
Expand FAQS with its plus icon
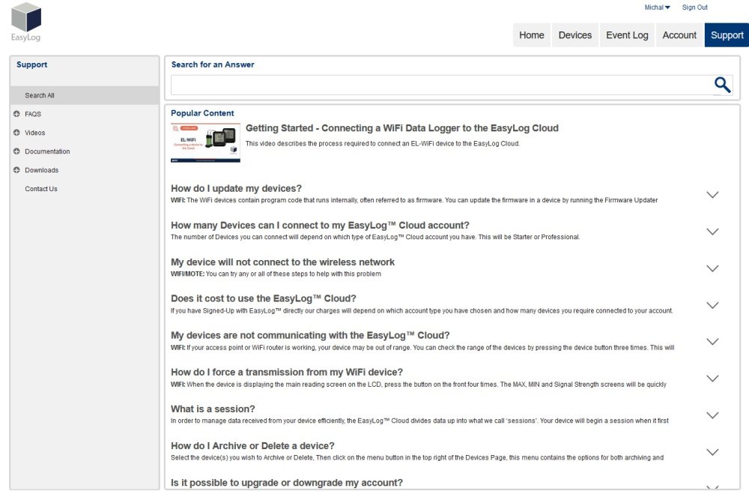(x=16, y=114)
